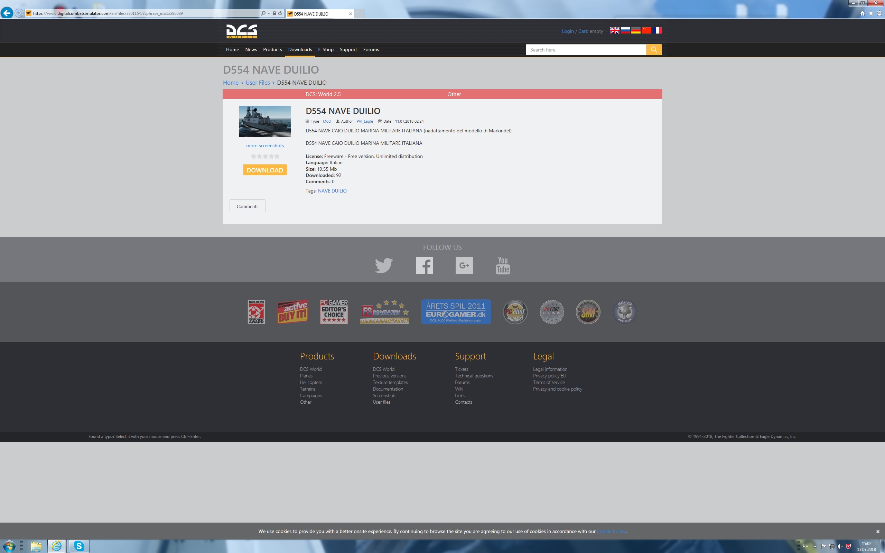Screen dimensions: 885x553
Task: Open the Windows Start button
Action: (9, 546)
